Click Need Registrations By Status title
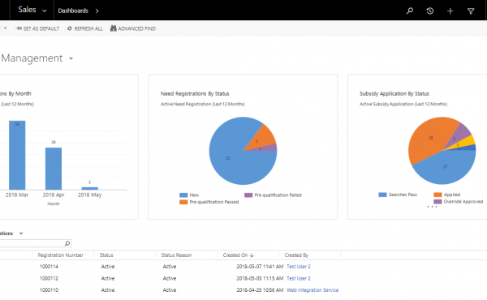This screenshot has height=300, width=487. (x=195, y=94)
